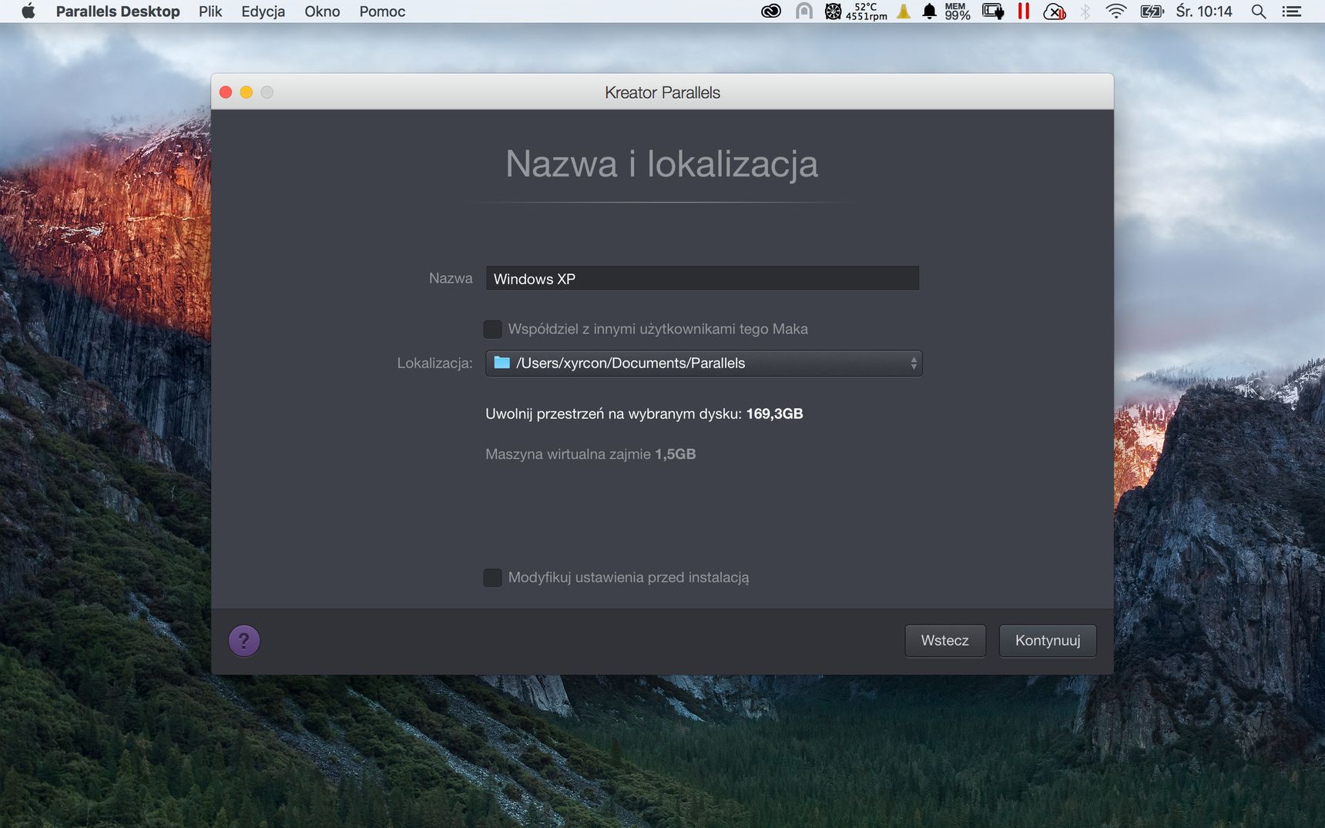The image size is (1325, 828).
Task: Open the Parallels Desktop application menu
Action: pyautogui.click(x=118, y=12)
